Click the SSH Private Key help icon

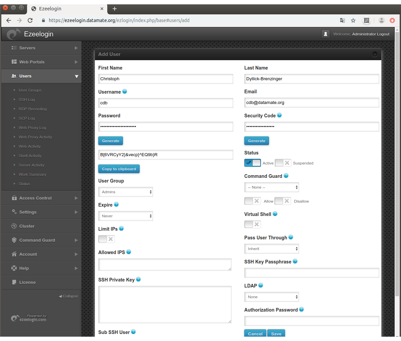(x=138, y=279)
